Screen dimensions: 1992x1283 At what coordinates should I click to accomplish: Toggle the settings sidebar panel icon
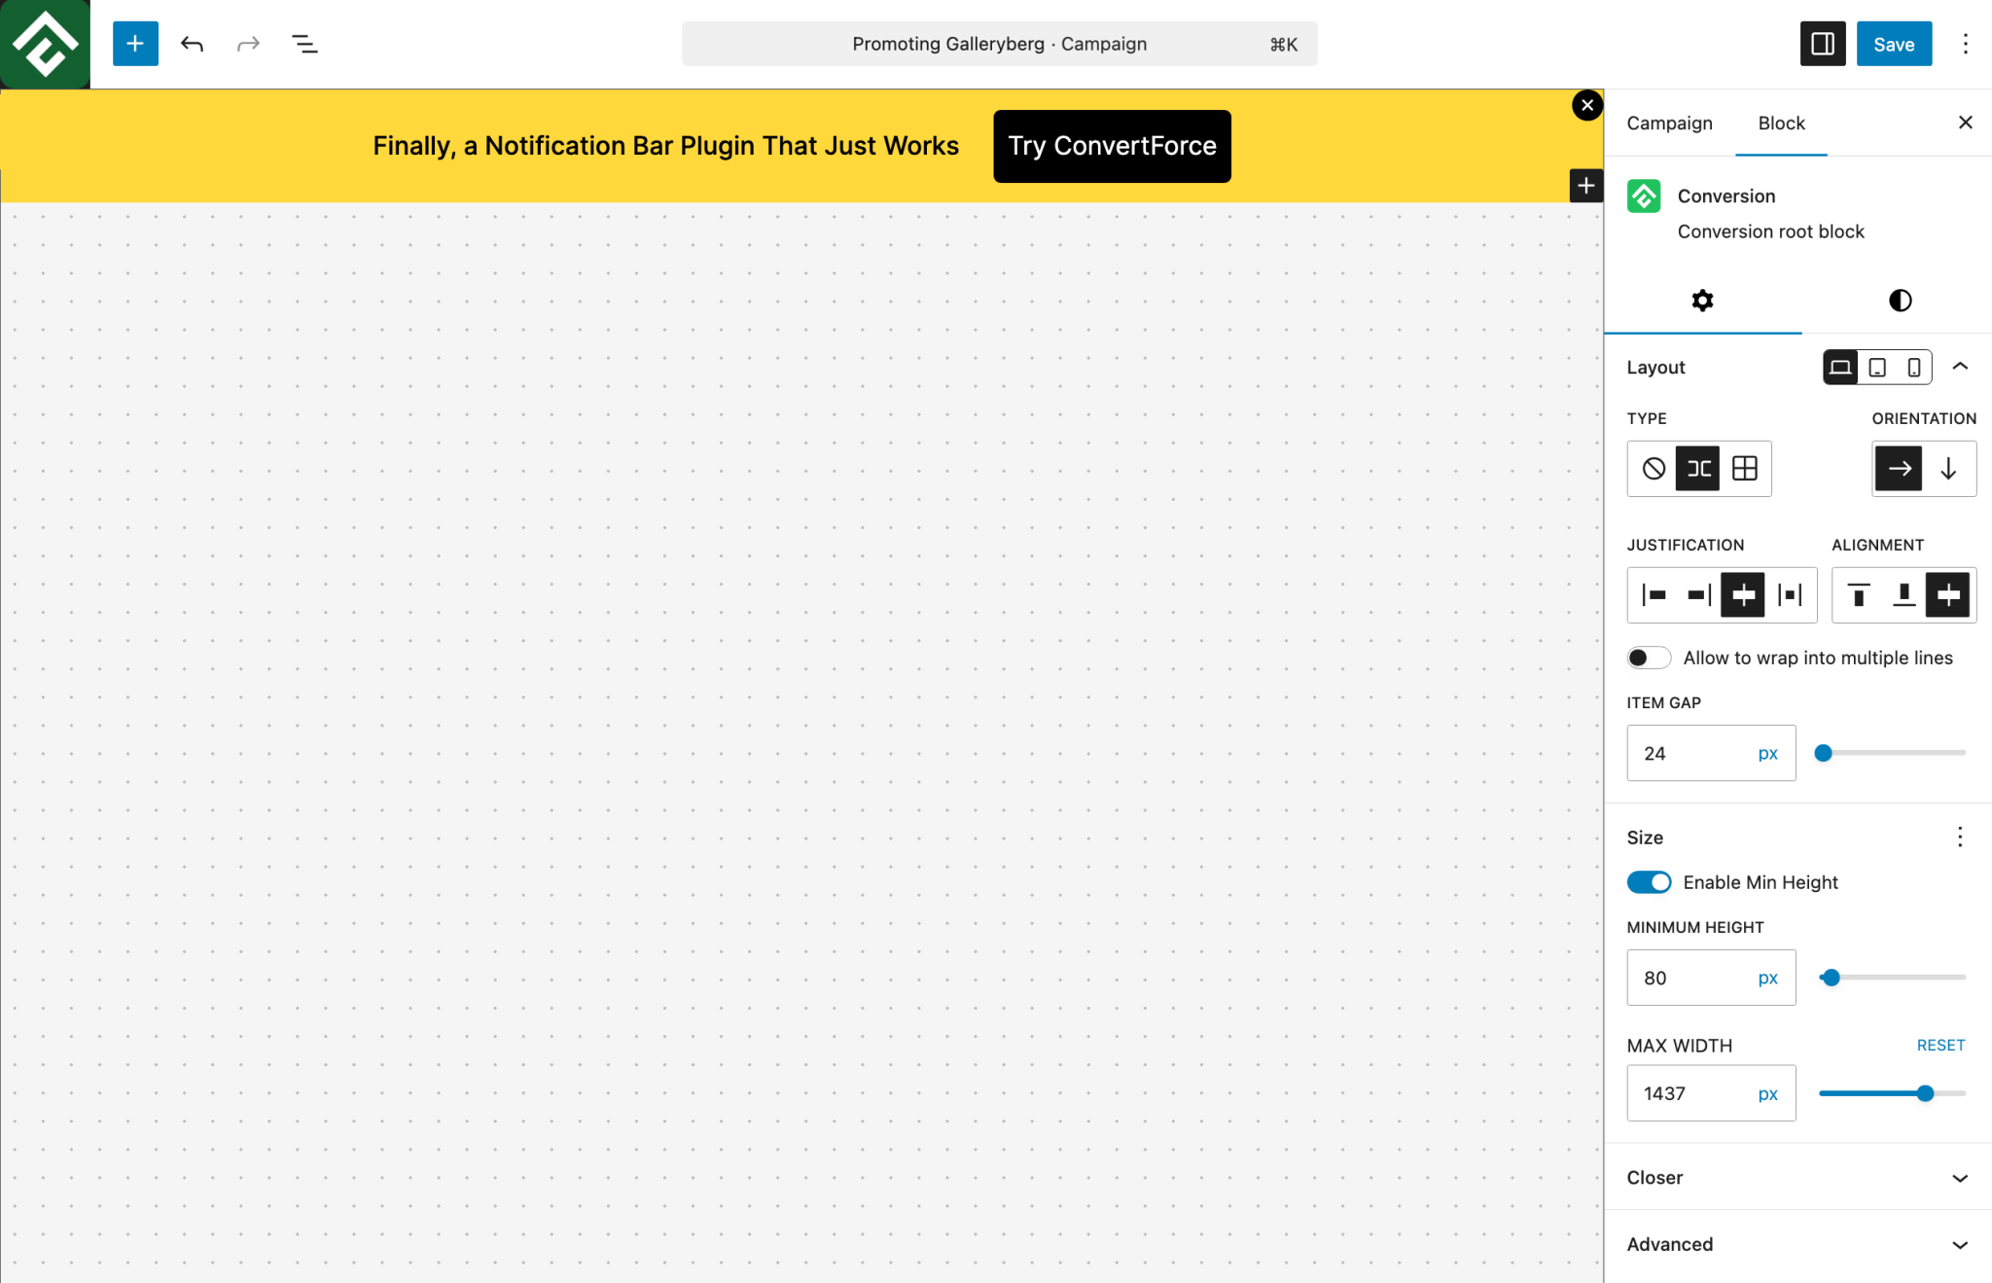[x=1822, y=44]
